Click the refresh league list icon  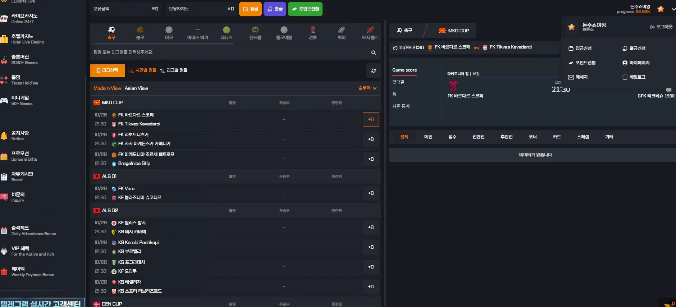click(374, 70)
